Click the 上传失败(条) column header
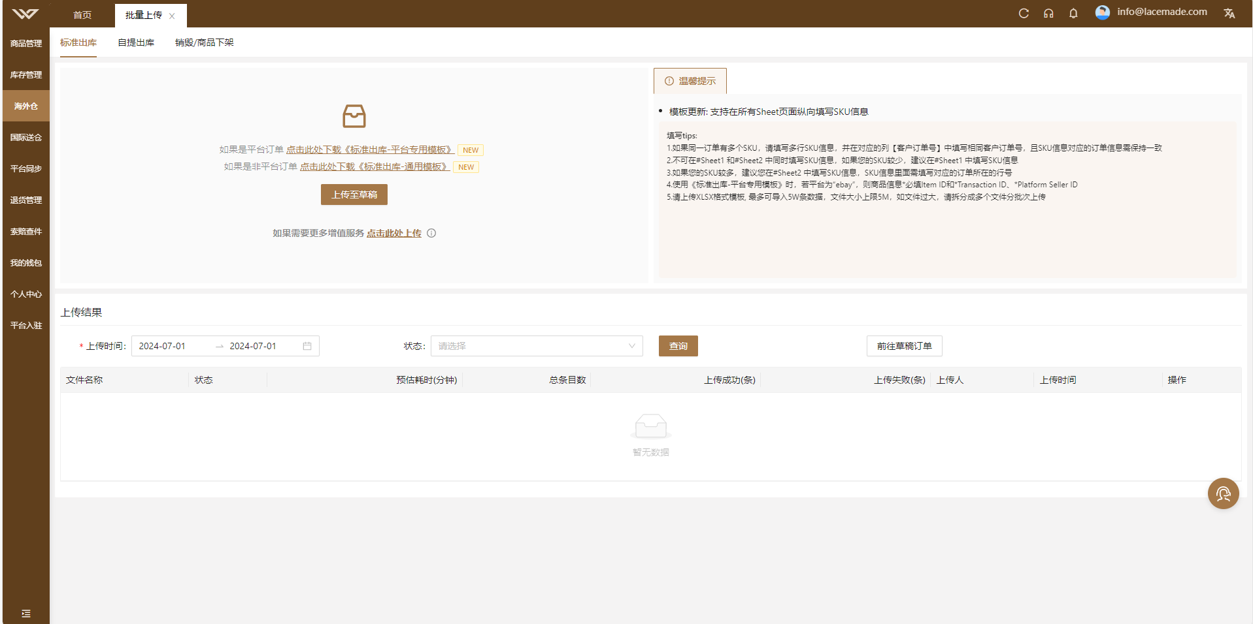Image resolution: width=1253 pixels, height=624 pixels. coord(899,380)
